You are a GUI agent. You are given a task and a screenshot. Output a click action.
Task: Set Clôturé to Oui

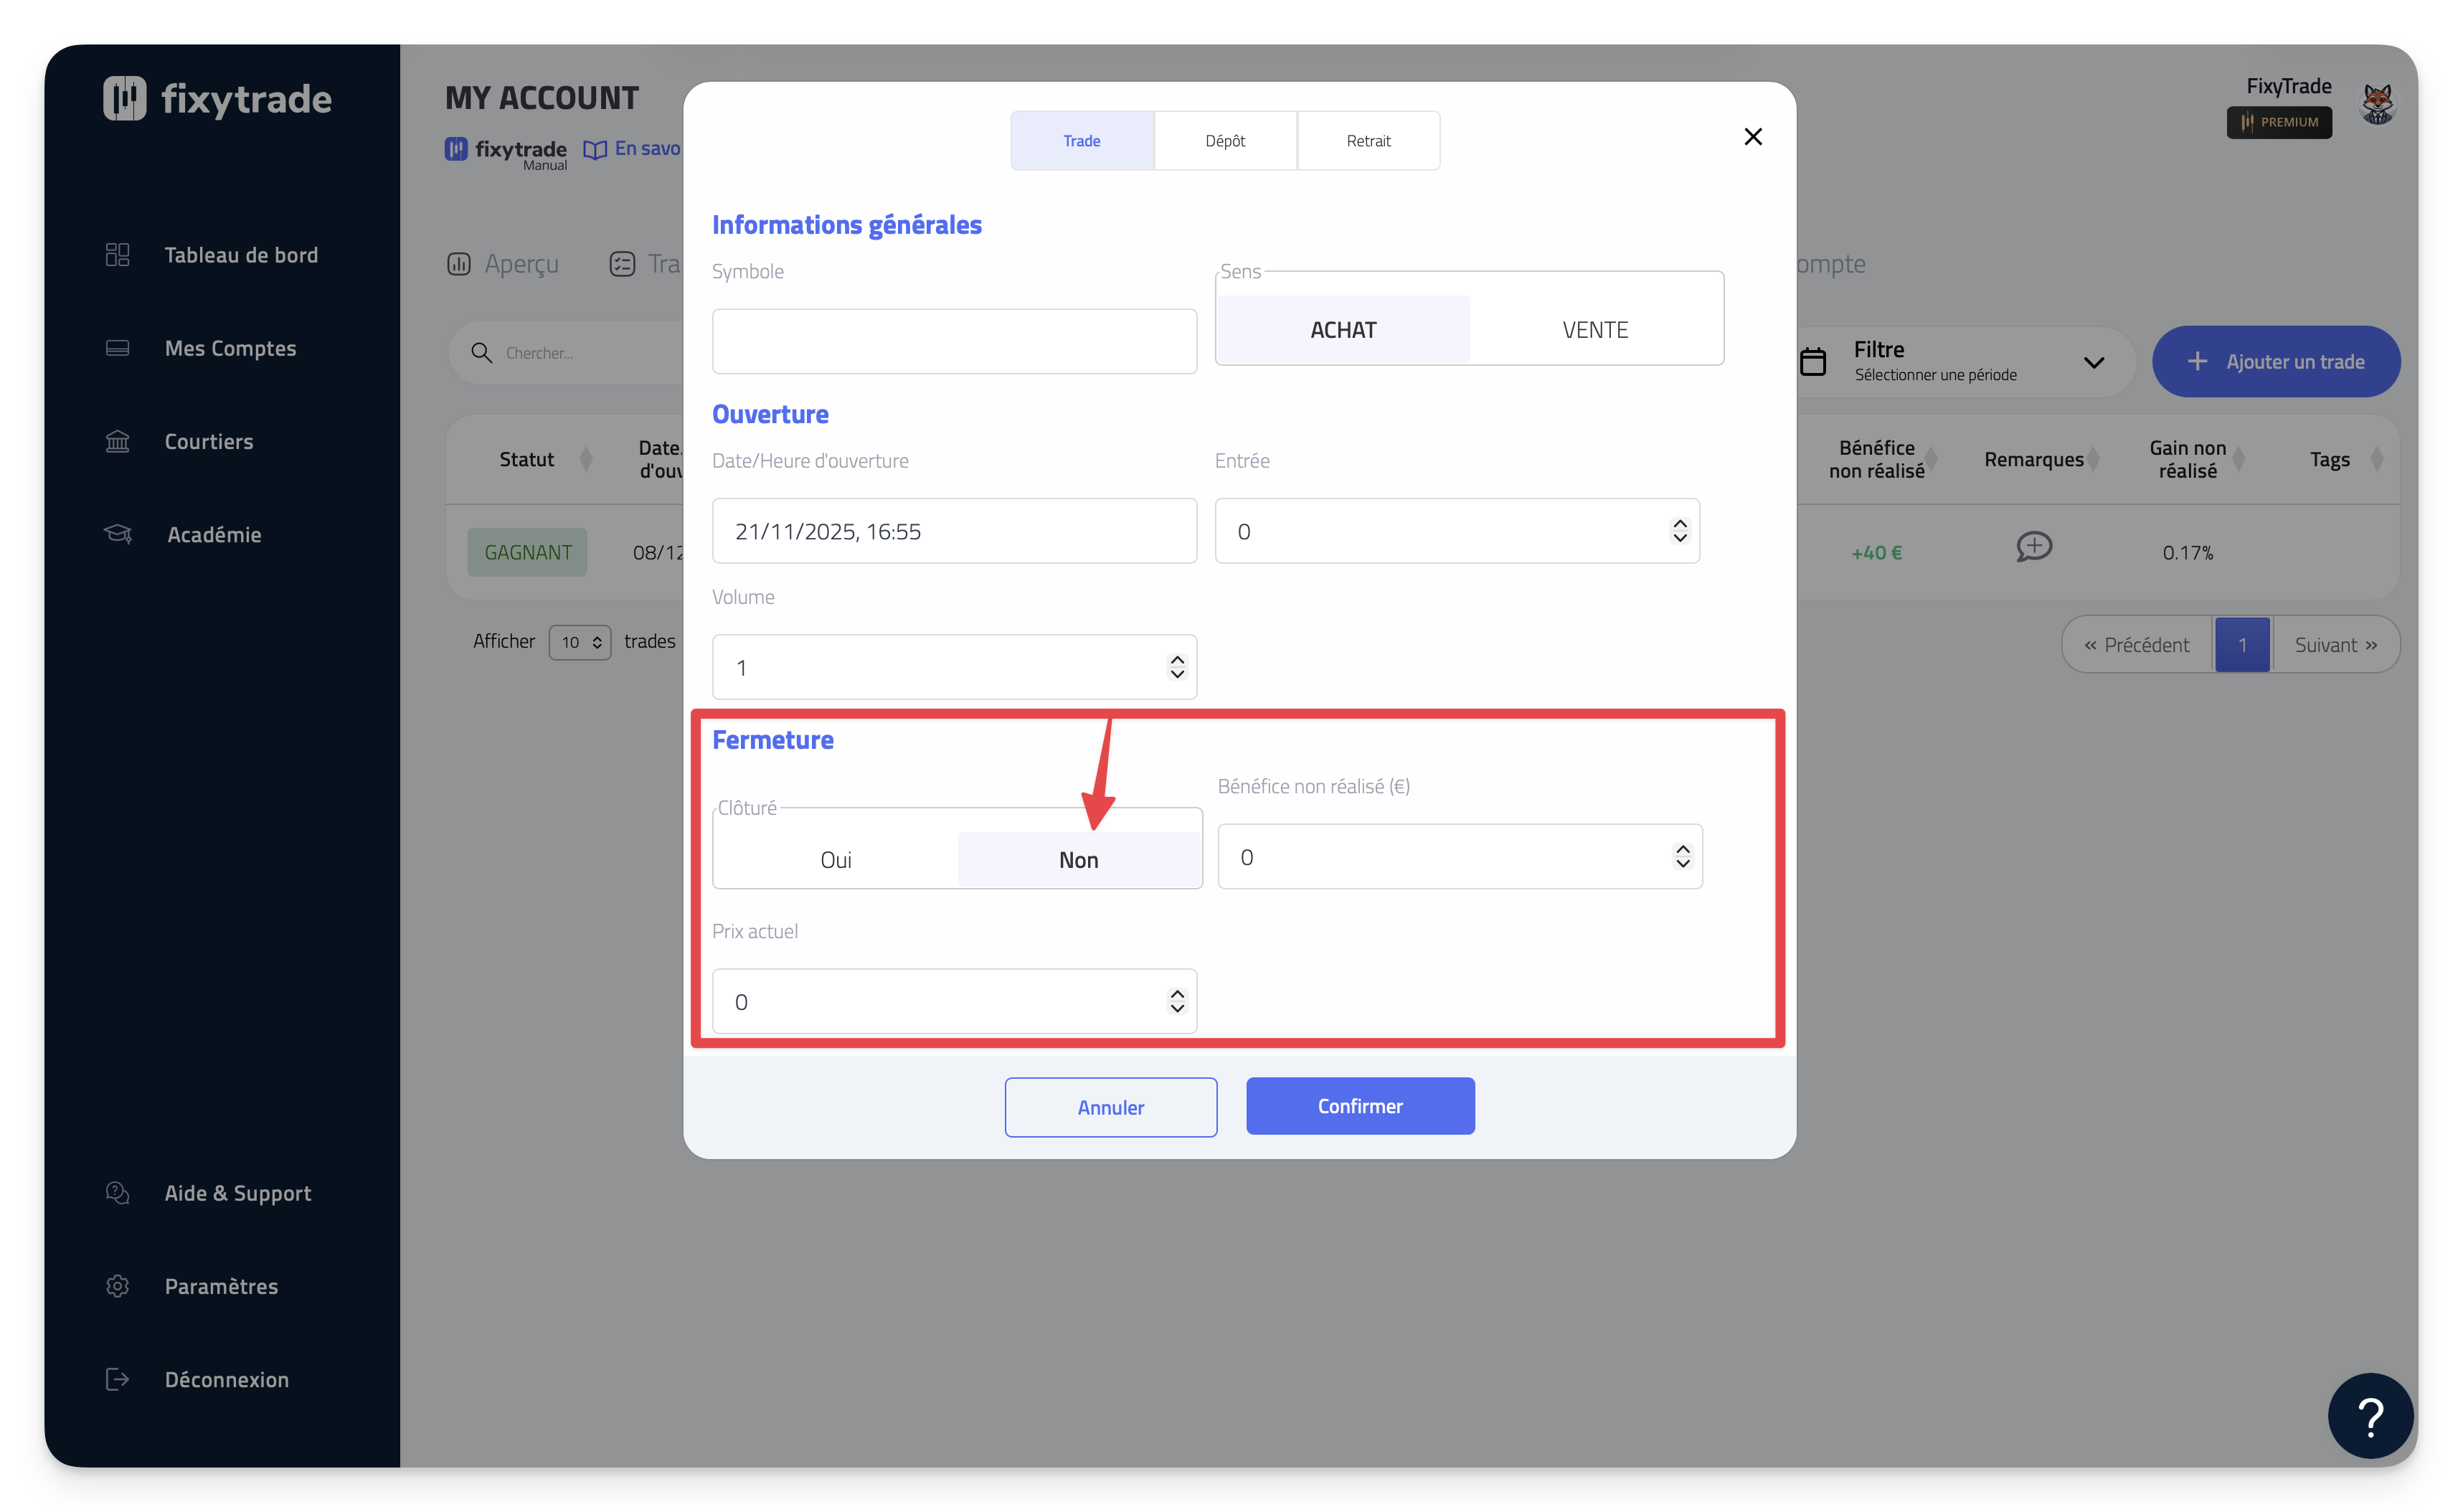836,860
